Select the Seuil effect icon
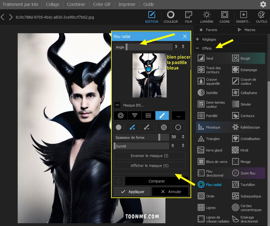This screenshot has height=226, width=270. click(201, 58)
